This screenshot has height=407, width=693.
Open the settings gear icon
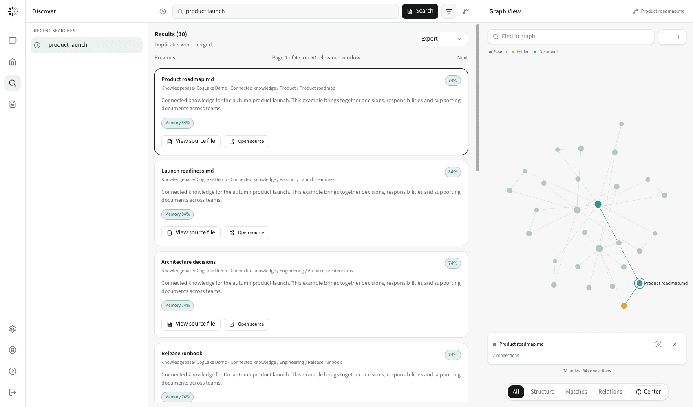pos(13,329)
